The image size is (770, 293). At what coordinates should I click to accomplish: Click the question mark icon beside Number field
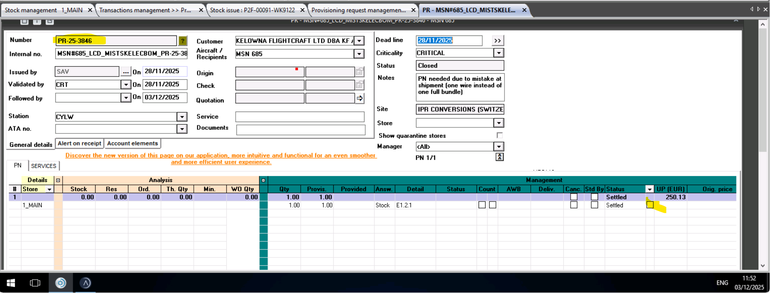tap(182, 41)
